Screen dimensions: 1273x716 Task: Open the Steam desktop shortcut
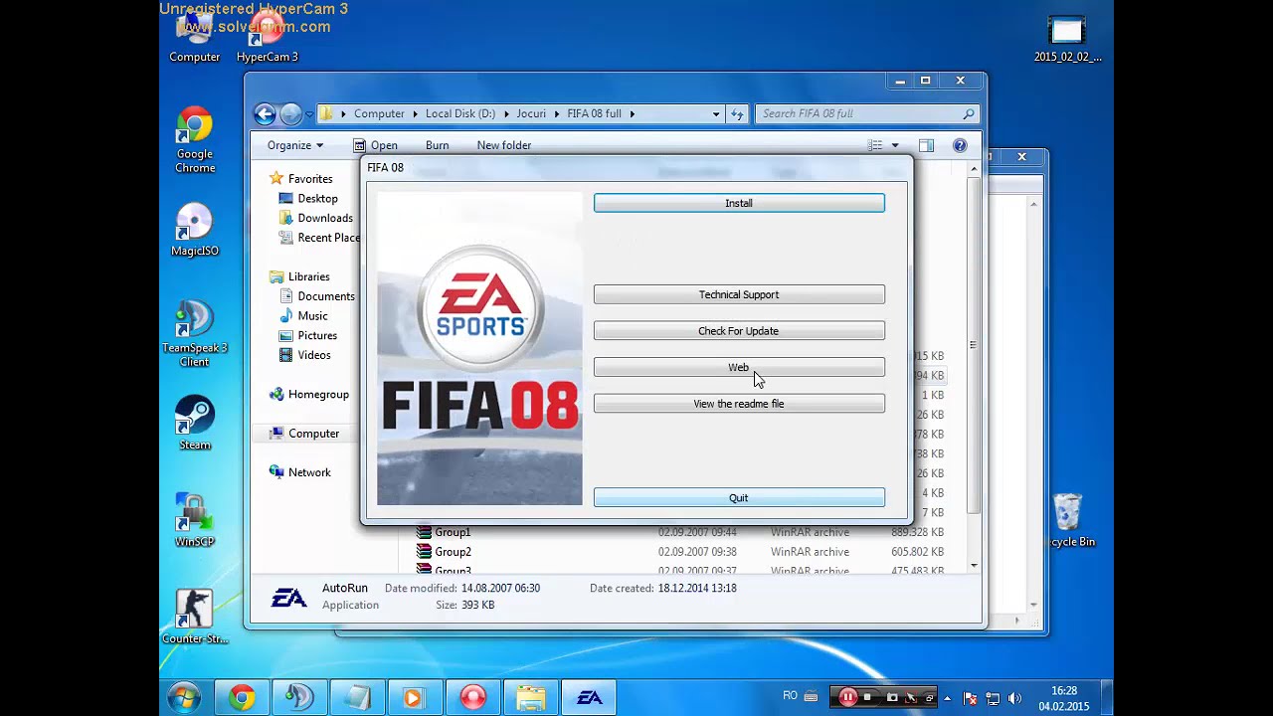195,423
